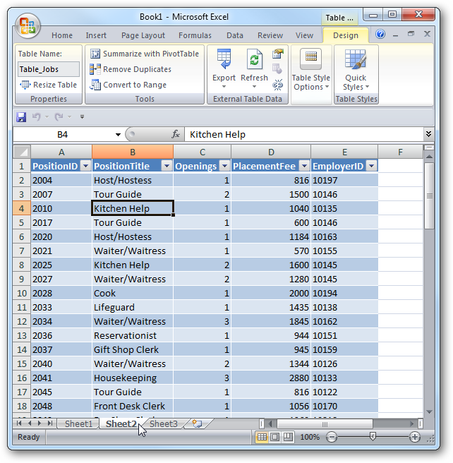
Task: Click the Open in Browser icon
Action: tap(277, 69)
